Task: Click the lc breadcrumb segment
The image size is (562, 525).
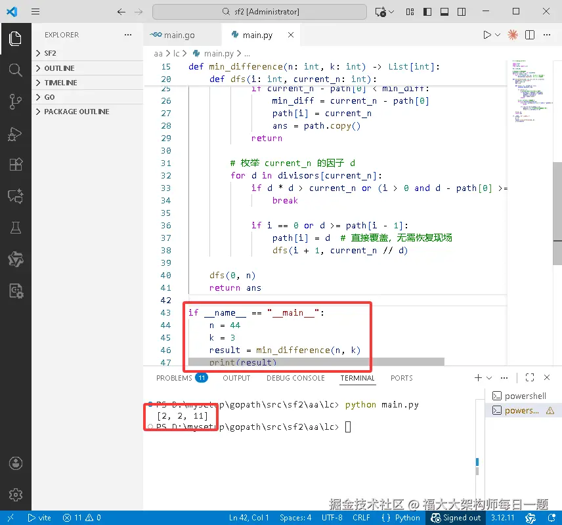Action: click(176, 54)
